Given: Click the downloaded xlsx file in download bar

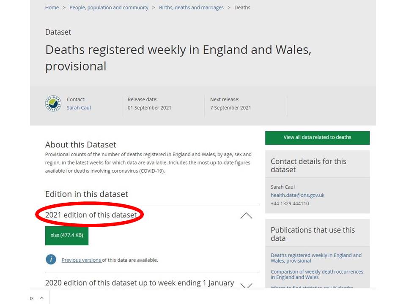Looking at the screenshot, I should tap(32, 298).
